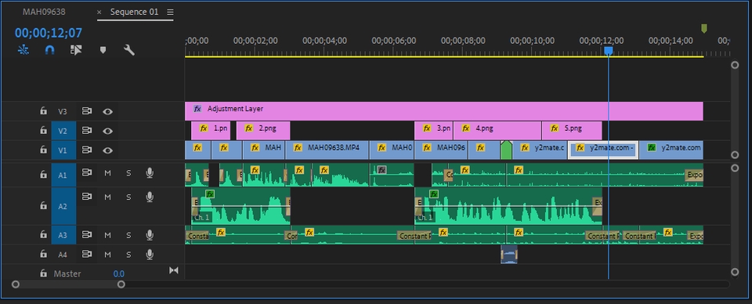The width and height of the screenshot is (752, 304).
Task: Enable voice-over record on A1
Action: (150, 172)
